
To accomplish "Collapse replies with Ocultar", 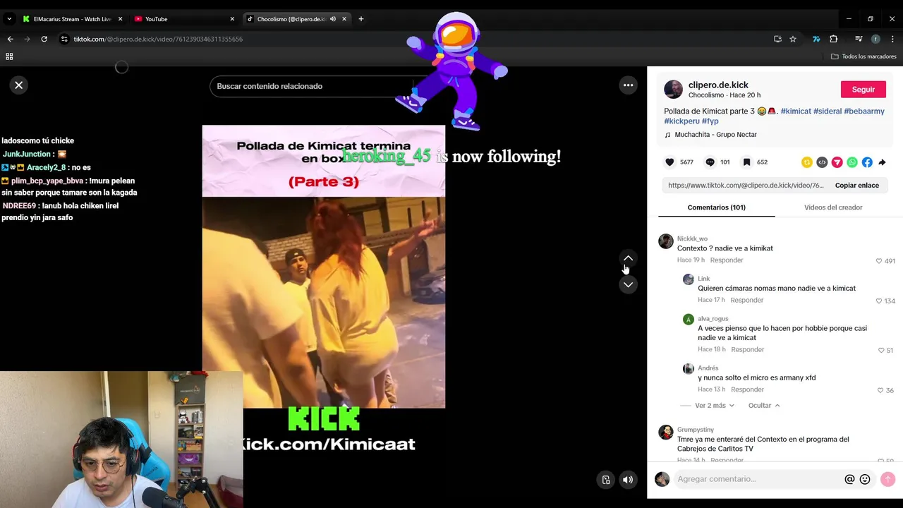I will 764,406.
